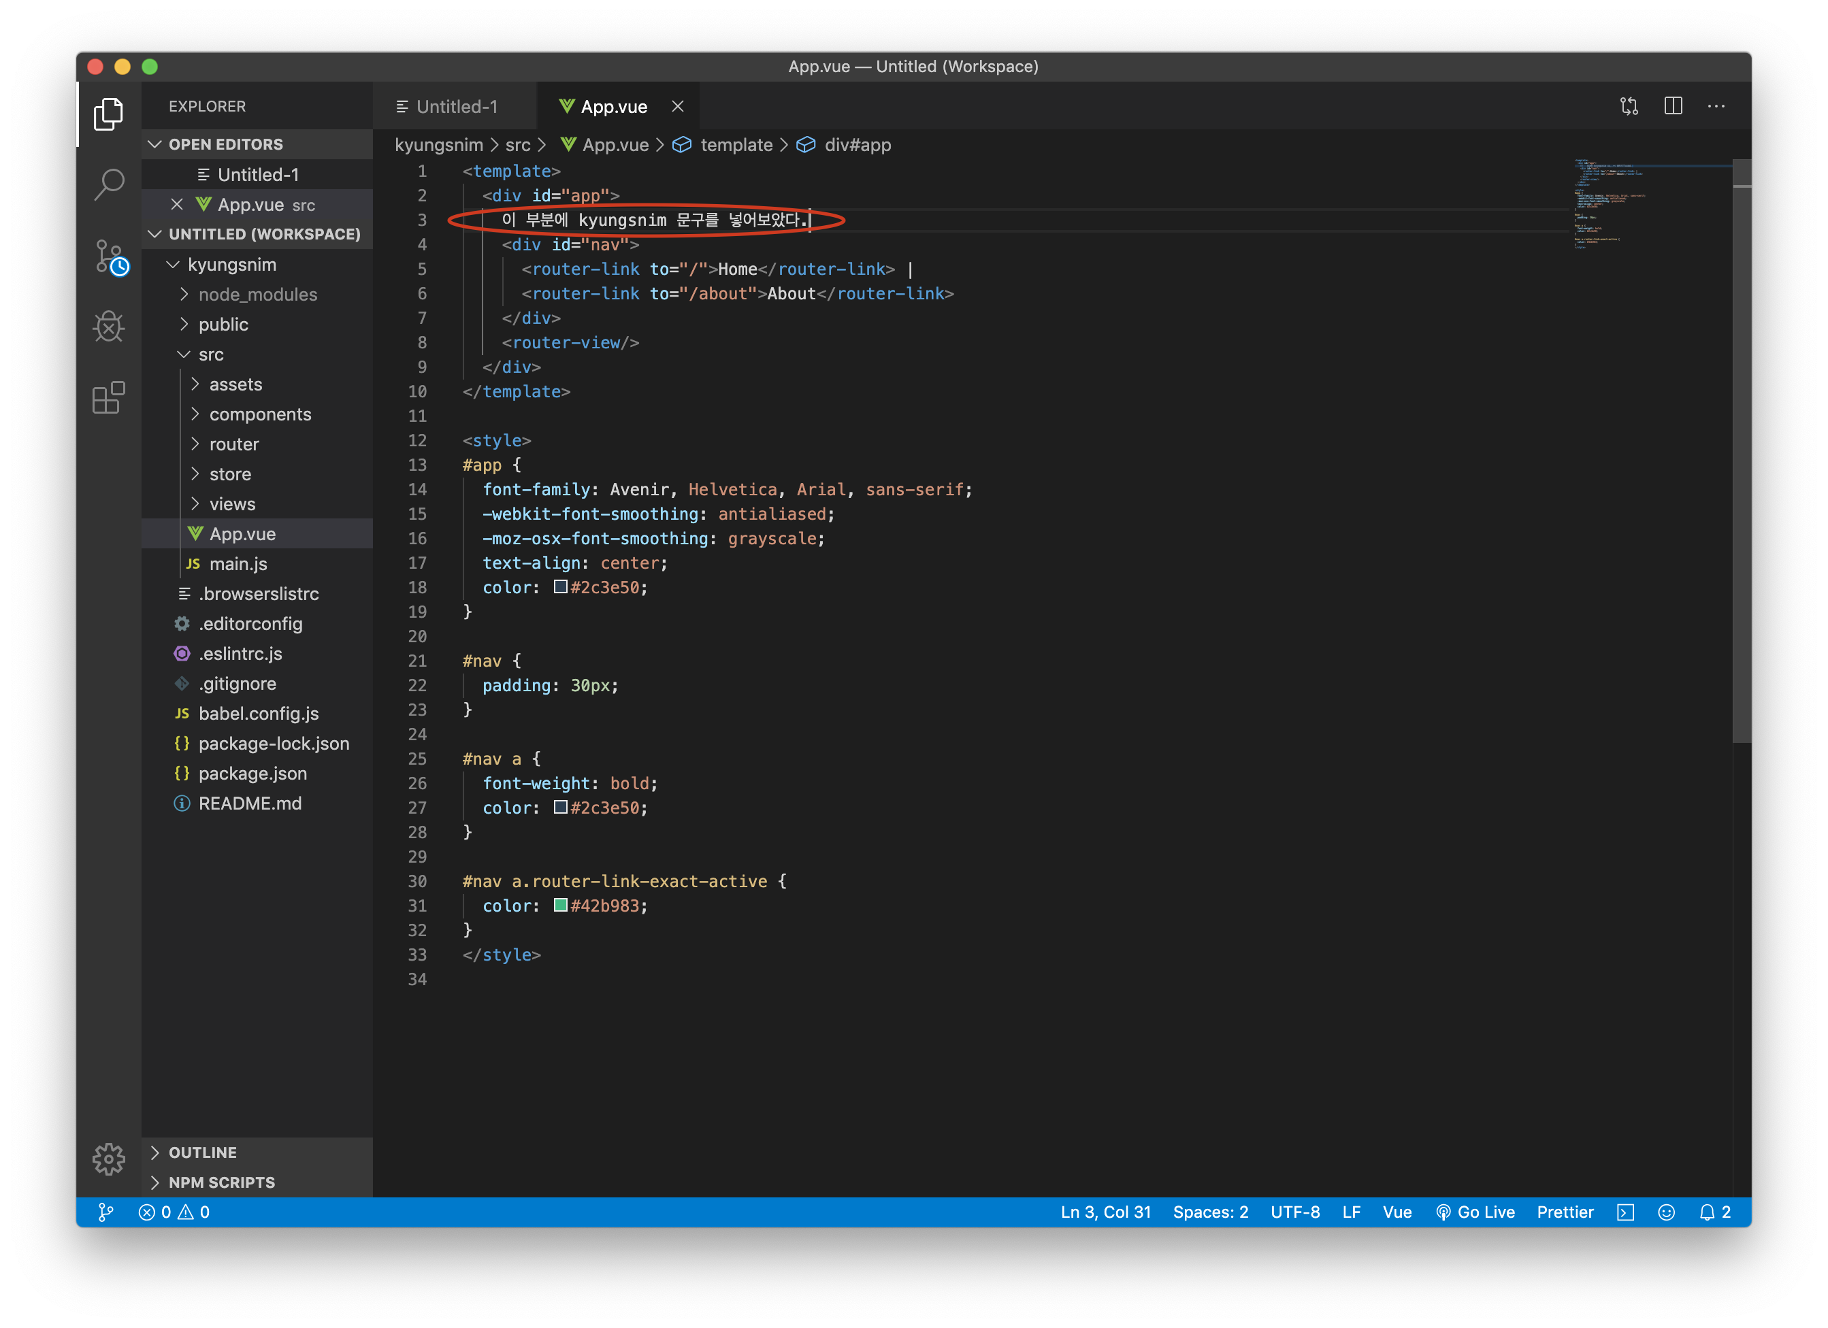The width and height of the screenshot is (1828, 1328).
Task: Click the Prettier status bar item
Action: pyautogui.click(x=1565, y=1212)
